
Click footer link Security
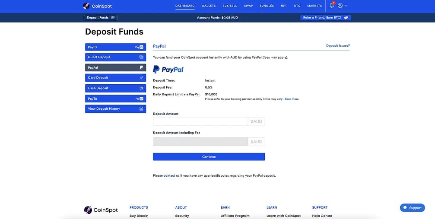click(x=182, y=216)
